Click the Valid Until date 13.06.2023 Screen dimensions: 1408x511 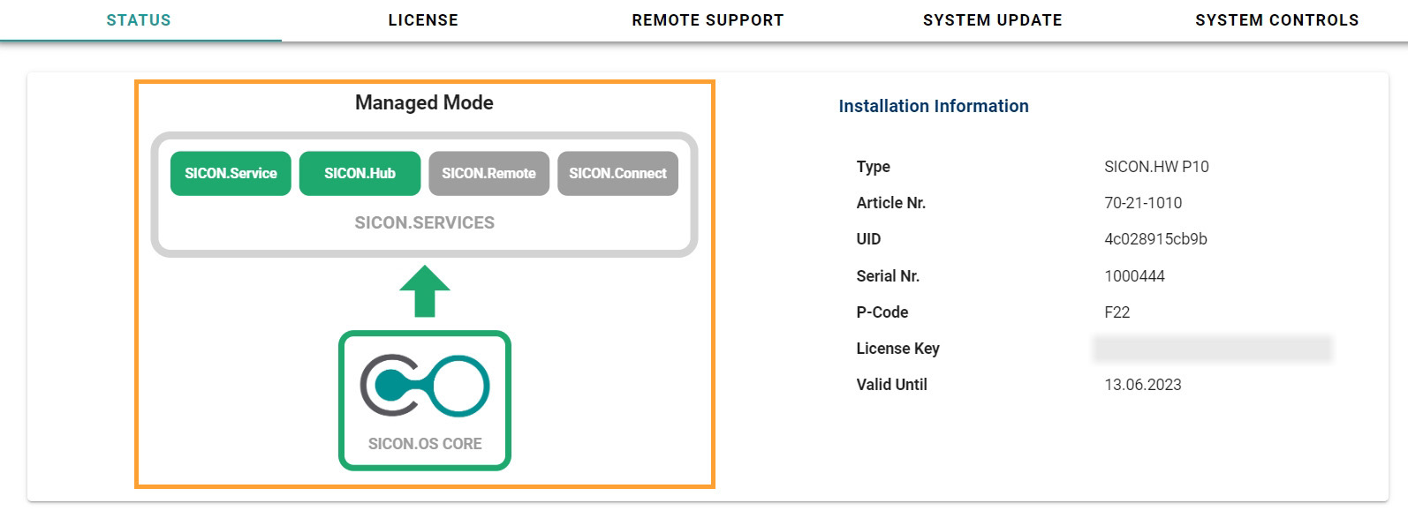point(1142,385)
